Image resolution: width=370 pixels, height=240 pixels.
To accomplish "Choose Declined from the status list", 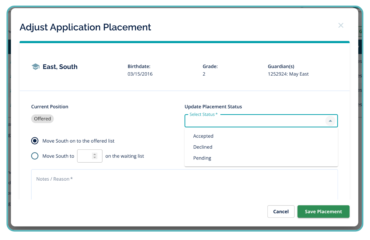I will (x=203, y=147).
